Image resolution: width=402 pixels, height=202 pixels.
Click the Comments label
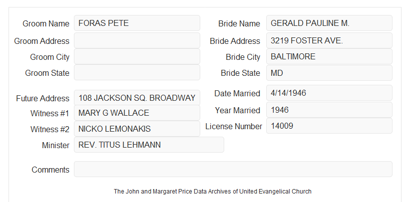pos(50,170)
